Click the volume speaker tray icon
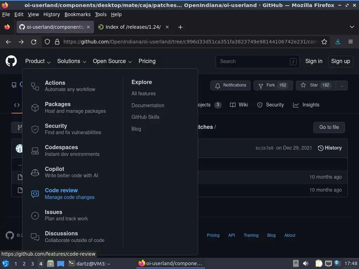Screen dimensions: 359x269 coord(306,263)
